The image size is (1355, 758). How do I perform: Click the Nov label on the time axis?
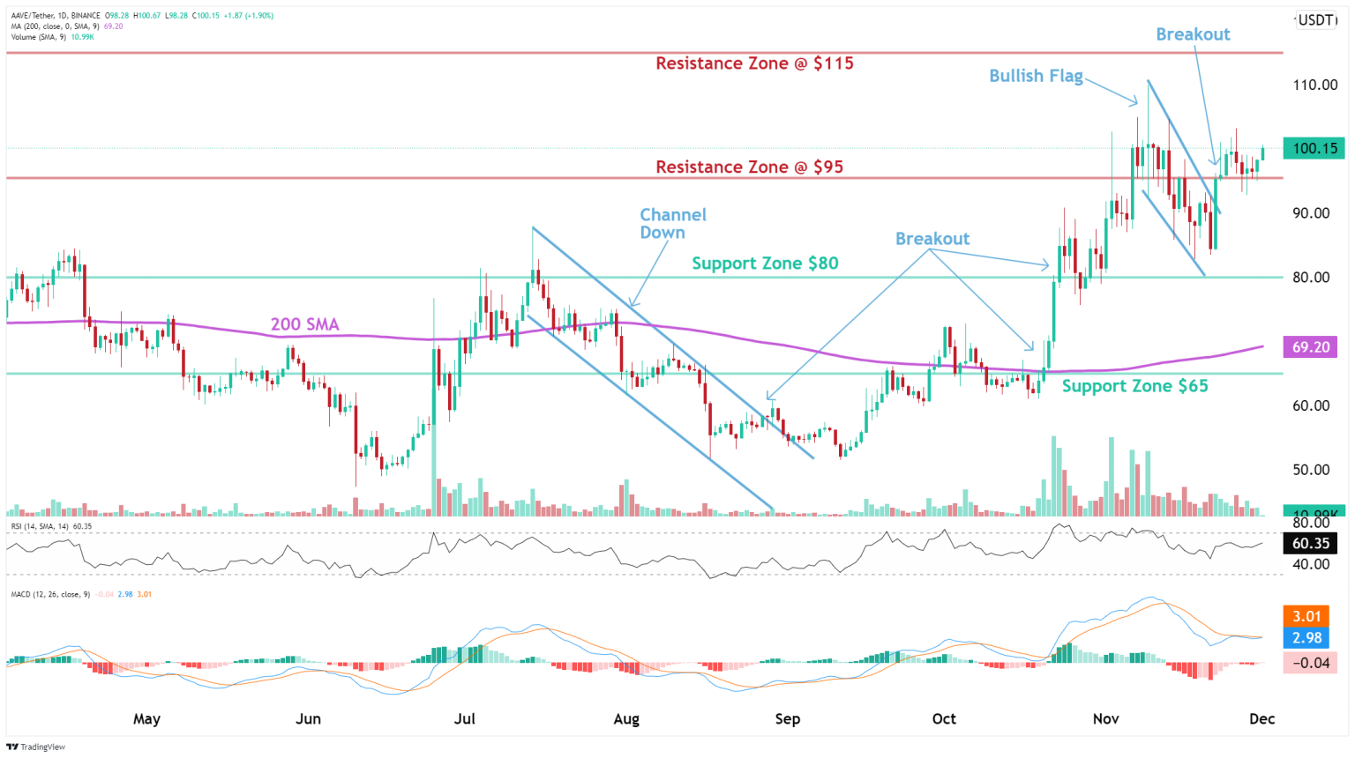(1105, 719)
